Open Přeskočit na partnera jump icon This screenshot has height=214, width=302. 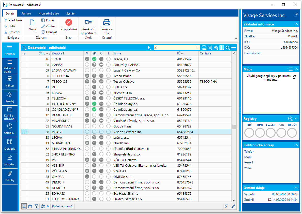pyautogui.click(x=88, y=23)
